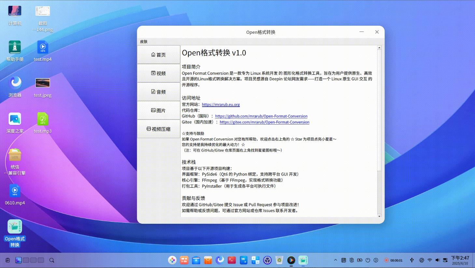This screenshot has width=475, height=268.
Task: Open the clipboard icon in taskbar
Action: coord(7,260)
